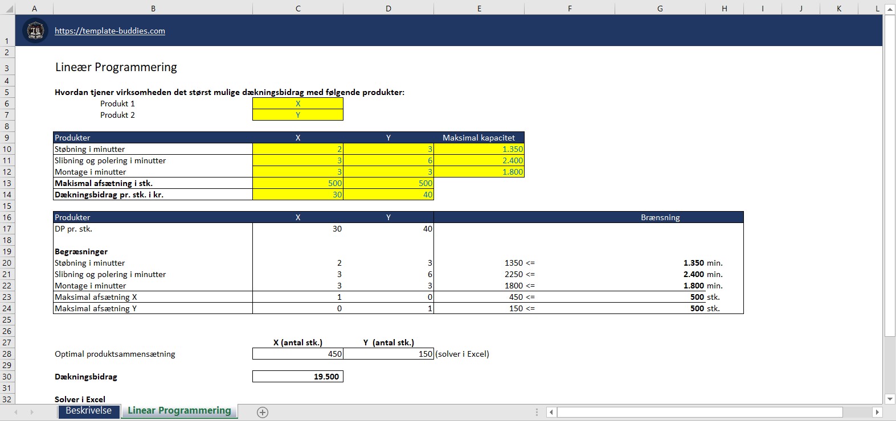This screenshot has height=421, width=896.
Task: Click the horizontal scroll left arrow
Action: coord(551,412)
